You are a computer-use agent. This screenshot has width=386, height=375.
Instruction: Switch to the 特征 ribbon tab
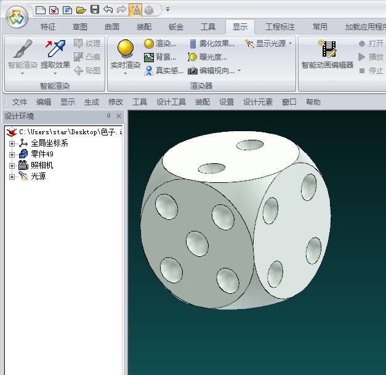(x=48, y=27)
